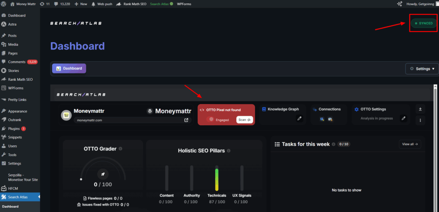The width and height of the screenshot is (439, 212).
Task: Open the Rank Math SEO admin bar menu
Action: click(x=131, y=4)
